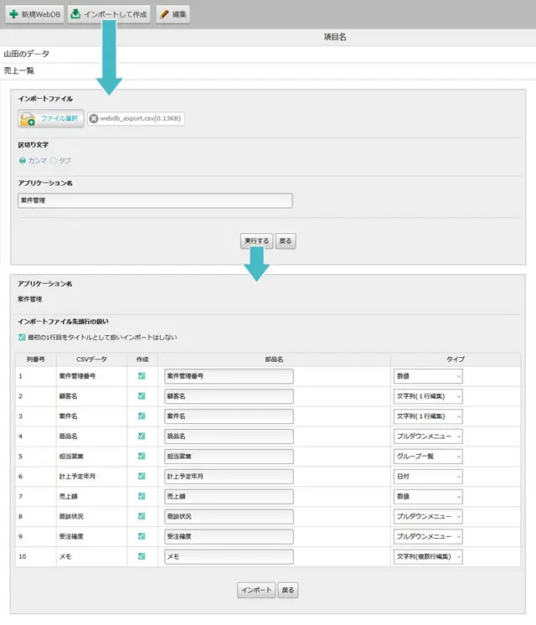The width and height of the screenshot is (536, 625).
Task: Click the 編集 pencil button
Action: click(173, 14)
